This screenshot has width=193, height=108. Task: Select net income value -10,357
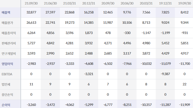(146, 105)
